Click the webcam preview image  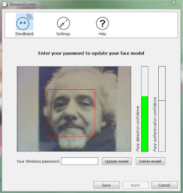point(74,109)
